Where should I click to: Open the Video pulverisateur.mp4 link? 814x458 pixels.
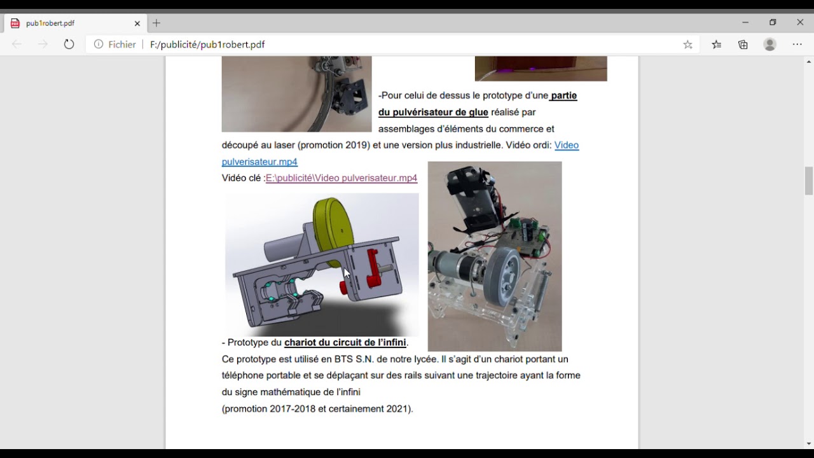(400, 153)
